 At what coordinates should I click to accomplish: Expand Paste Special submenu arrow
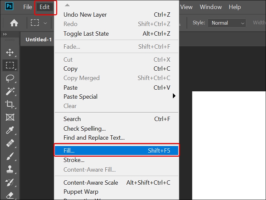click(174, 96)
